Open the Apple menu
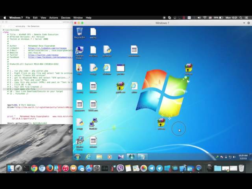The image size is (252, 189). (5, 18)
